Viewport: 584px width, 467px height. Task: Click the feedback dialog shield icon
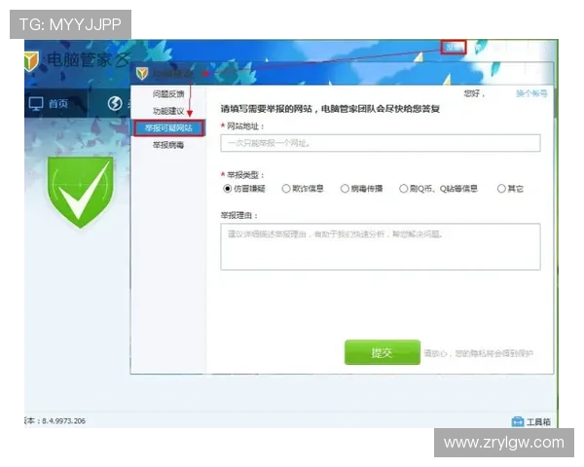pyautogui.click(x=142, y=73)
